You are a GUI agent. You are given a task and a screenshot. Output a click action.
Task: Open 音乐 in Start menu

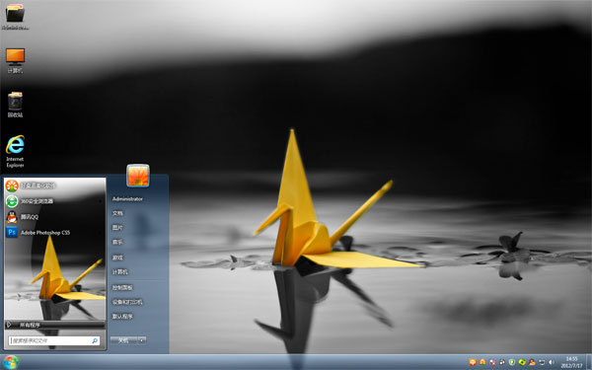[x=117, y=242]
